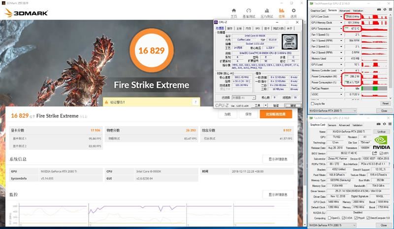Screen dimensions: 394x229
Task: Expand the Fan 1 Speed (RPM) dropdown
Action: point(341,40)
